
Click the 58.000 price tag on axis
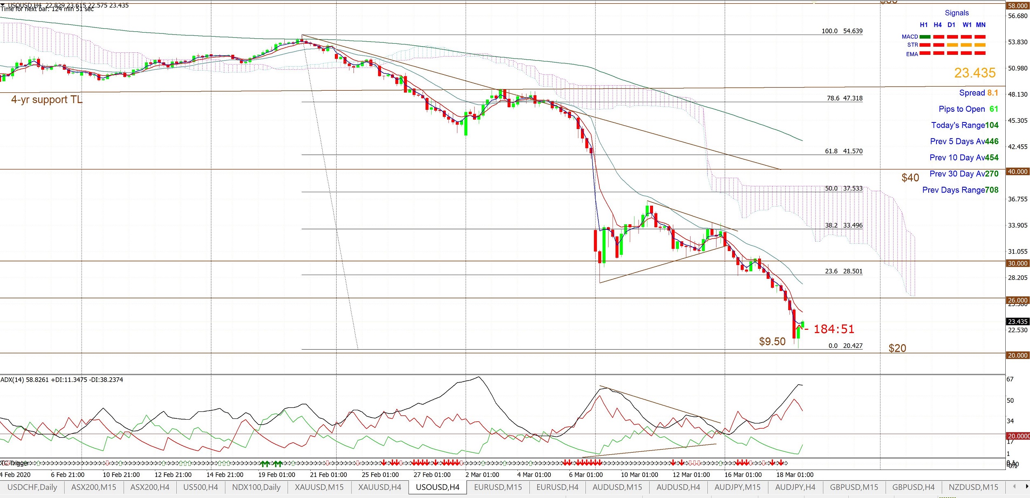point(1017,6)
